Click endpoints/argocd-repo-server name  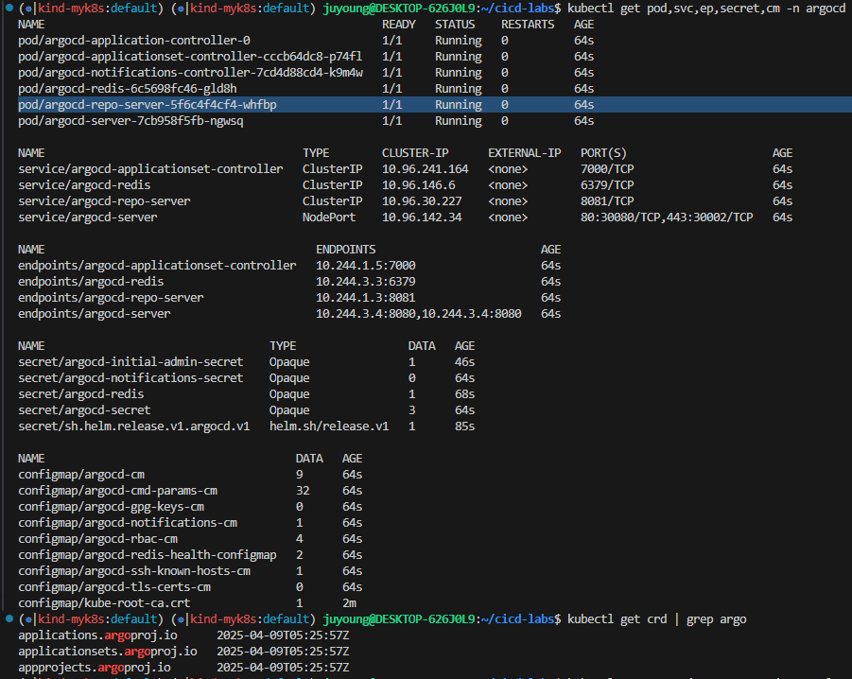click(111, 298)
